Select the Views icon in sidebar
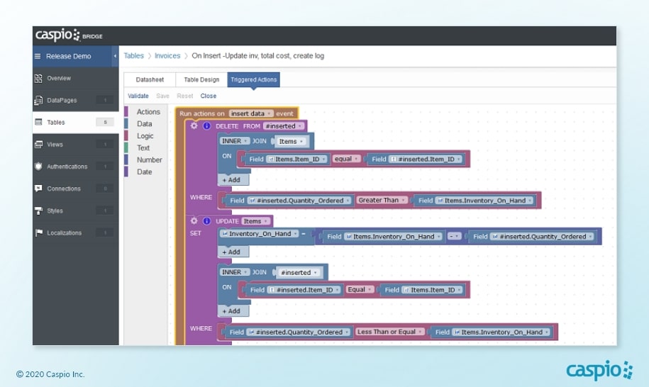This screenshot has width=649, height=387. pos(38,145)
